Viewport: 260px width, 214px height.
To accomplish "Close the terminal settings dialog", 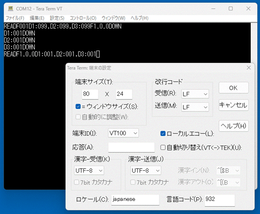I will click(249, 68).
